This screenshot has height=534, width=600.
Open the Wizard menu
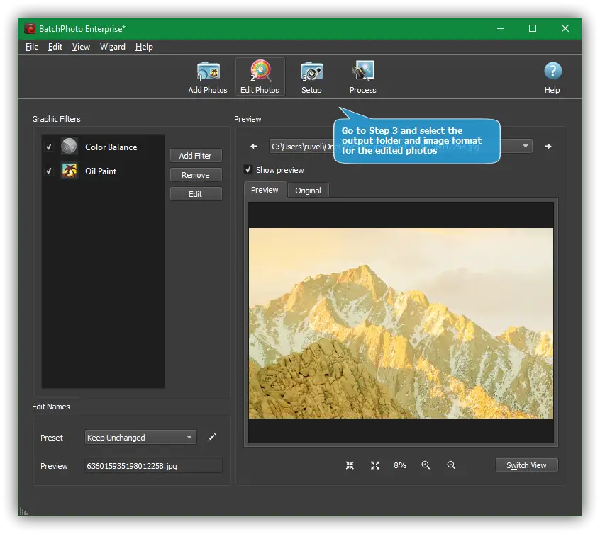point(112,47)
